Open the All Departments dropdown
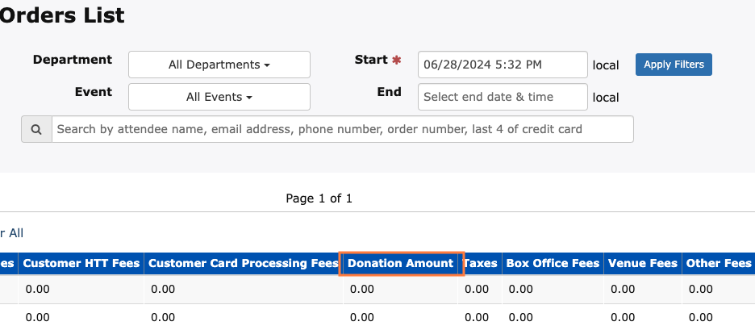Screen dimensions: 755x330 (219, 65)
